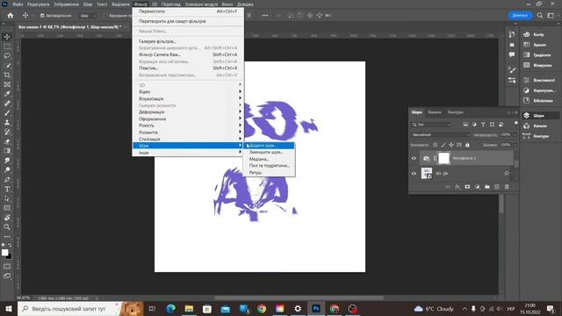Click the Фотофільтр 1 layer mask thumbnail

coord(443,158)
